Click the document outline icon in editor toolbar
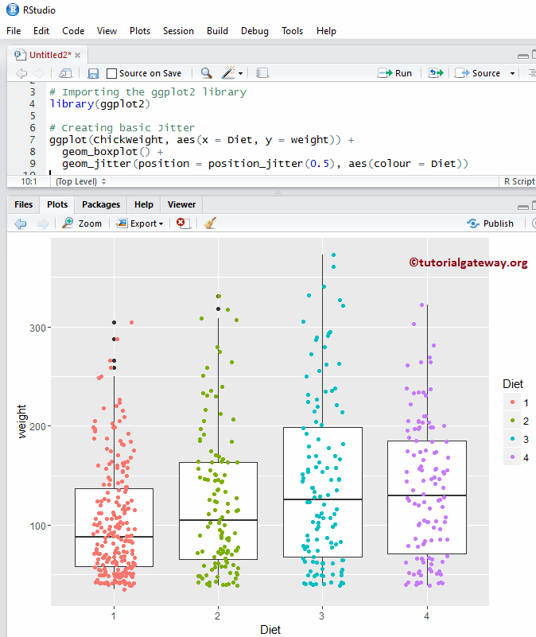The width and height of the screenshot is (536, 637). (531, 73)
